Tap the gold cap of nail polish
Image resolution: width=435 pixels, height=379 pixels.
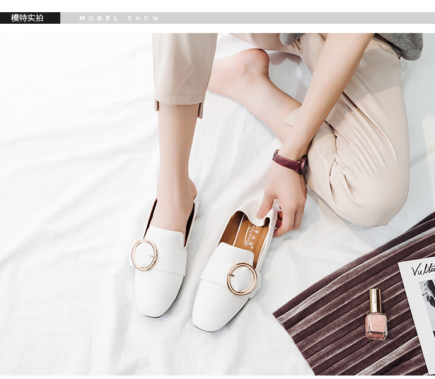pos(375,300)
